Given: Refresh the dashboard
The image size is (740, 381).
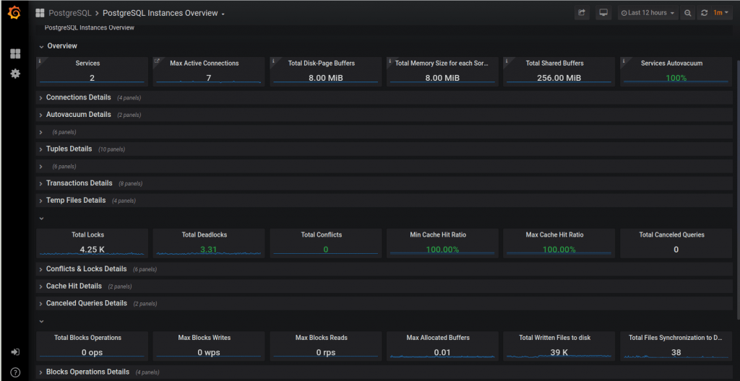Looking at the screenshot, I should 704,13.
